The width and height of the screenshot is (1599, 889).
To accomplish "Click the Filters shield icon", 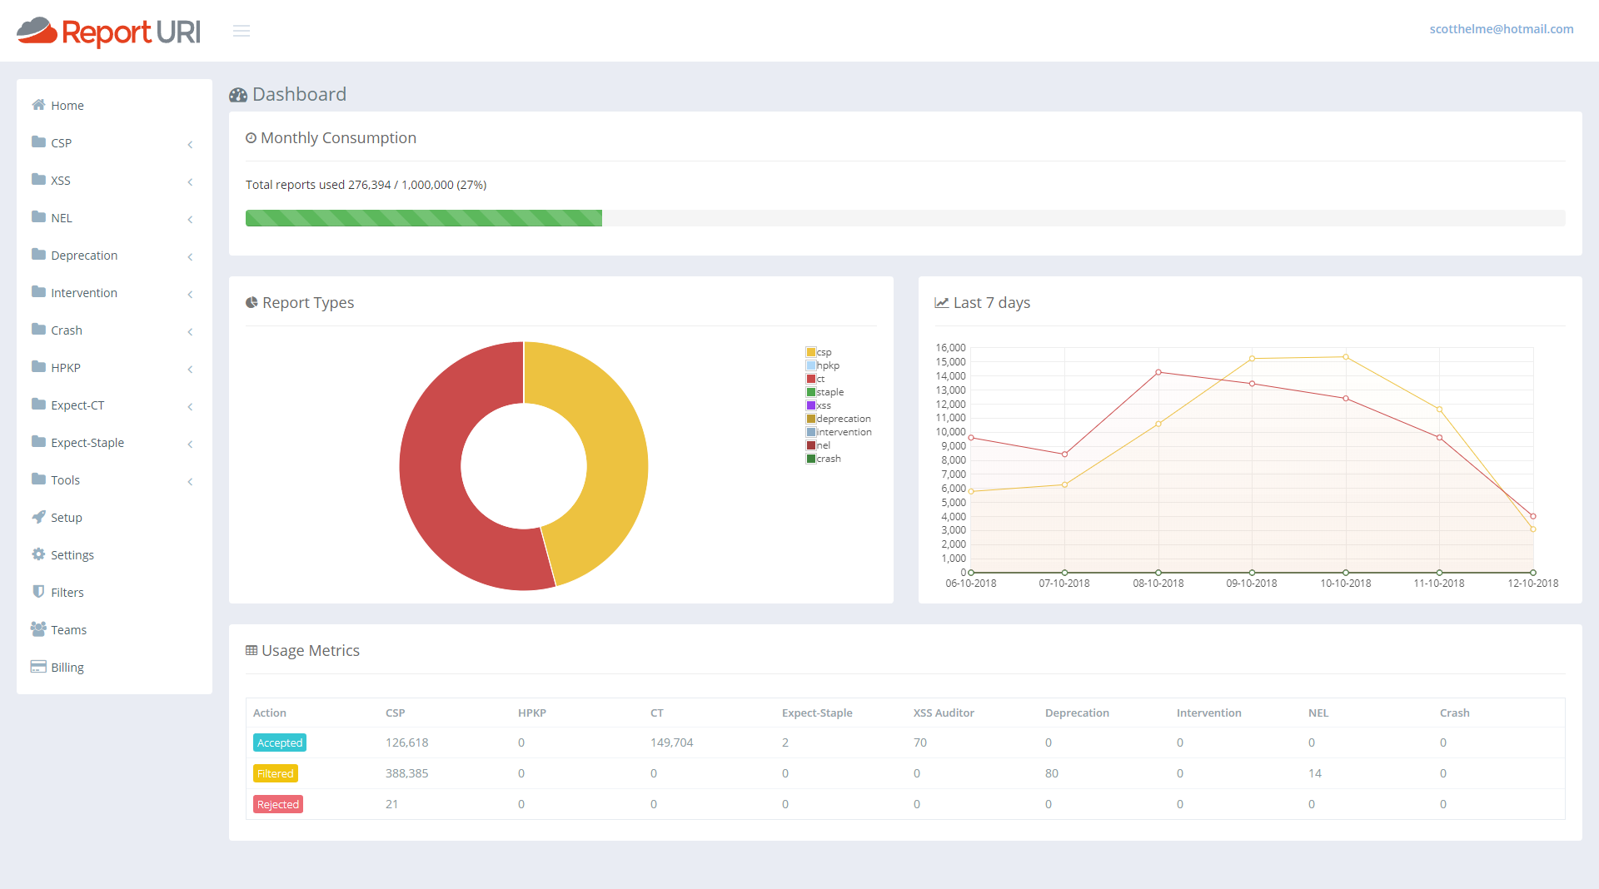I will click(x=38, y=592).
